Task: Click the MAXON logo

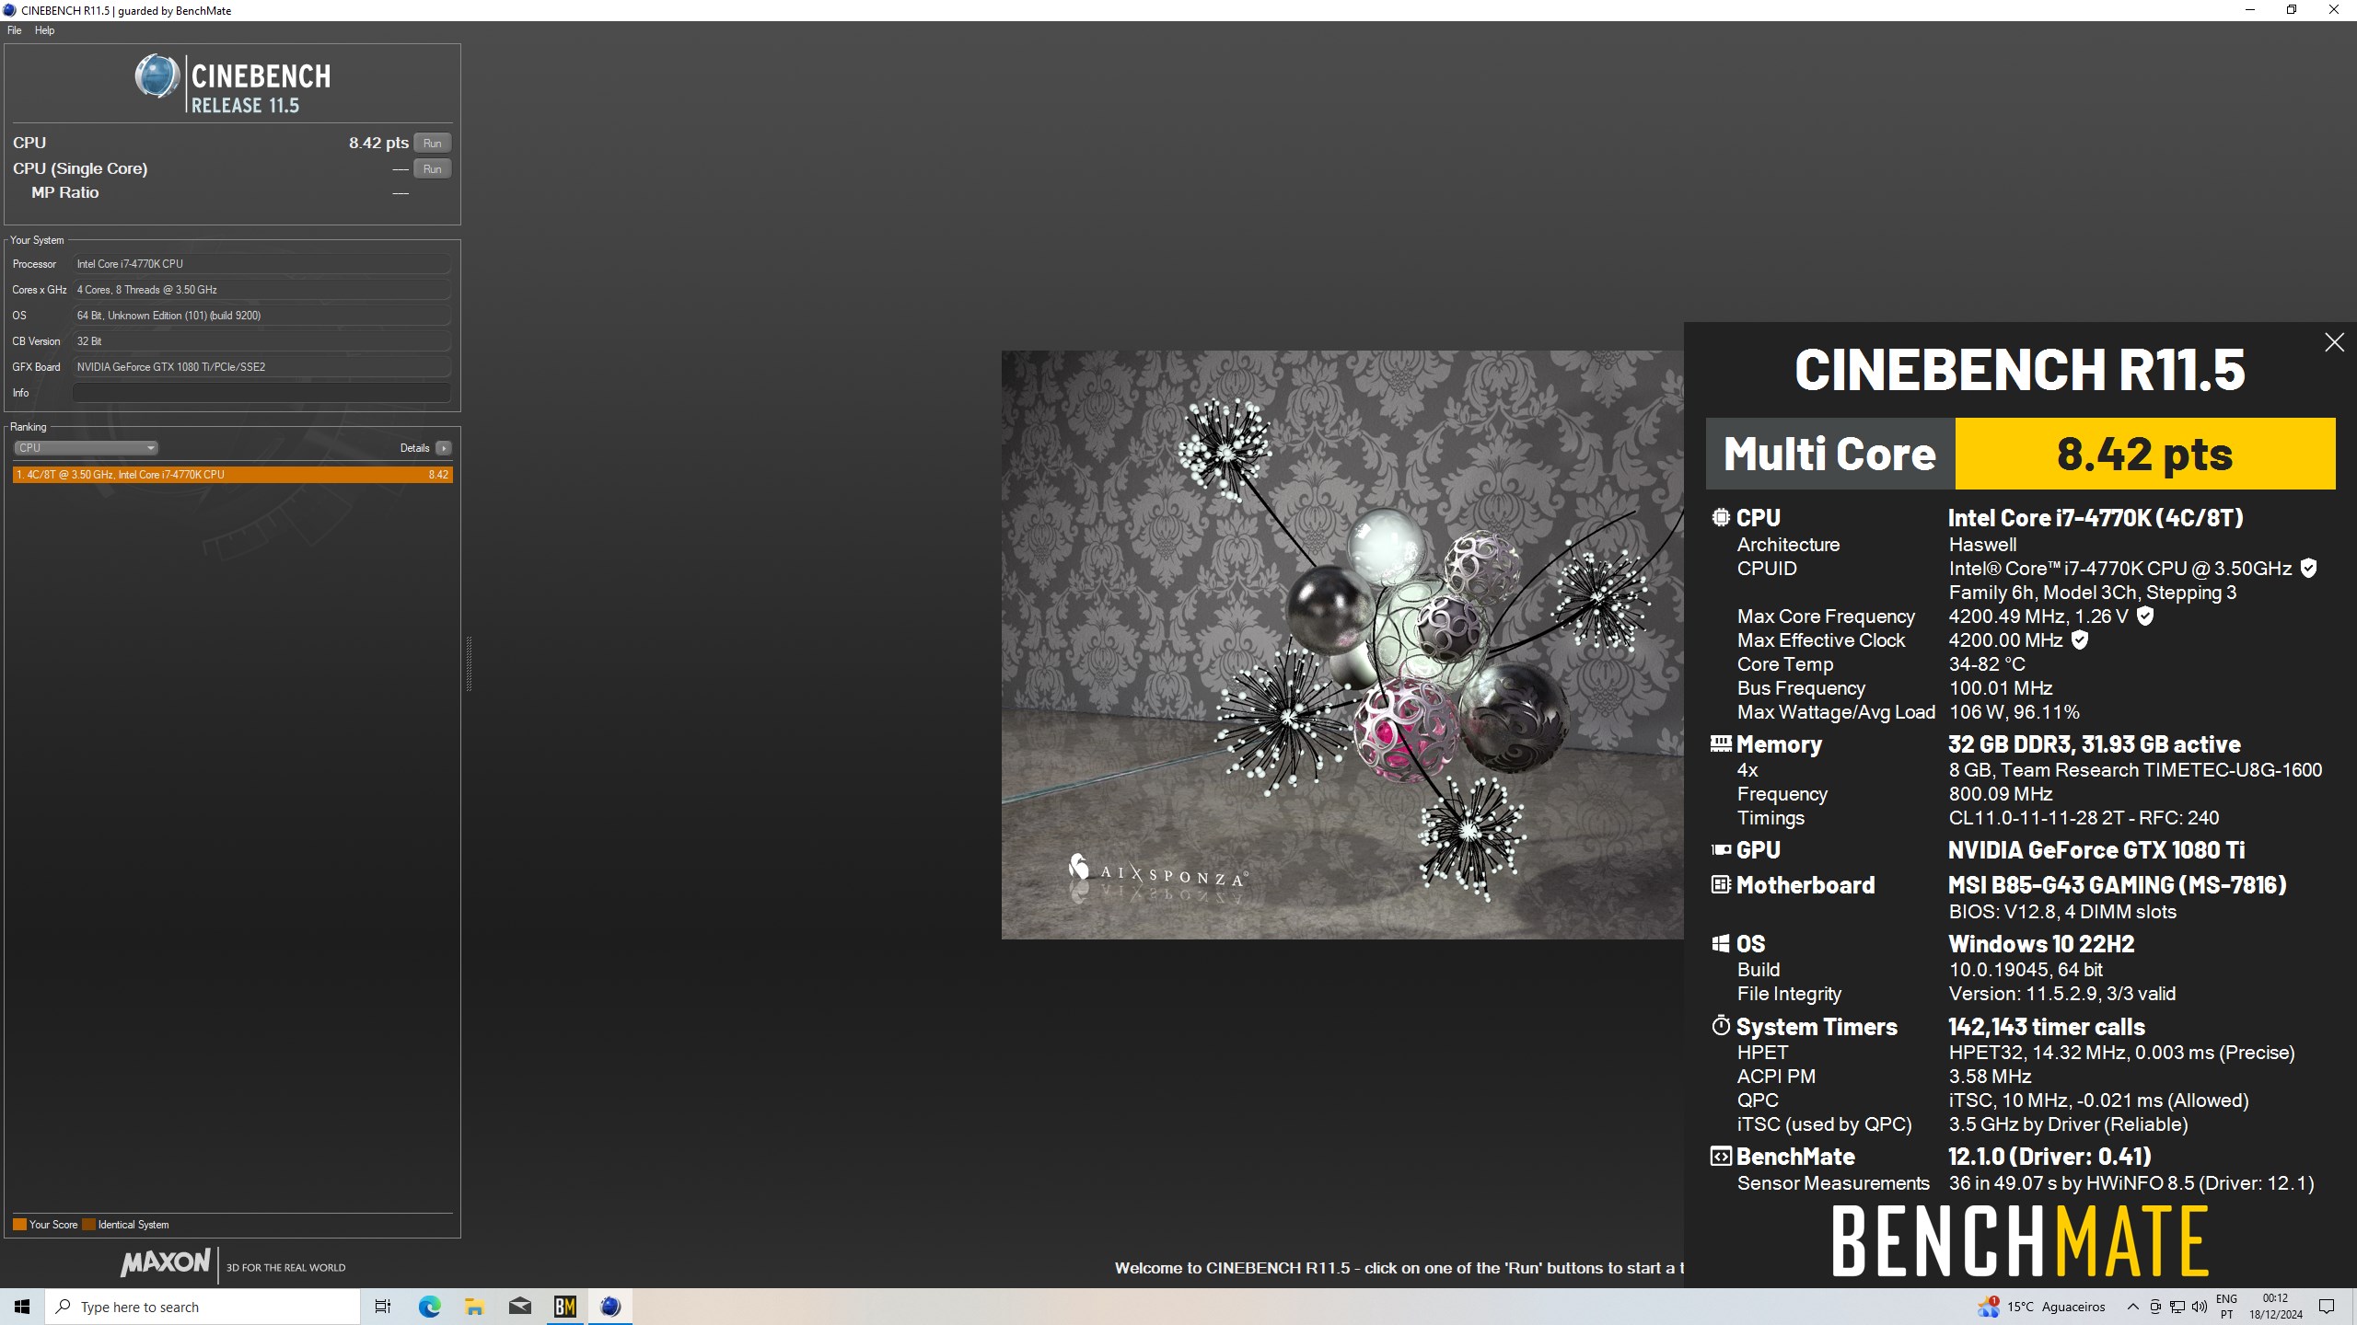Action: coord(166,1262)
